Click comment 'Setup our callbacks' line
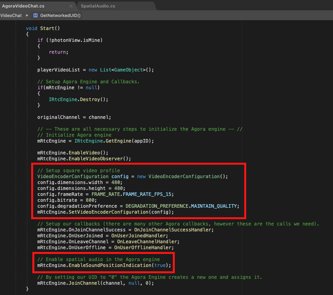This screenshot has height=295, width=333. point(178,224)
